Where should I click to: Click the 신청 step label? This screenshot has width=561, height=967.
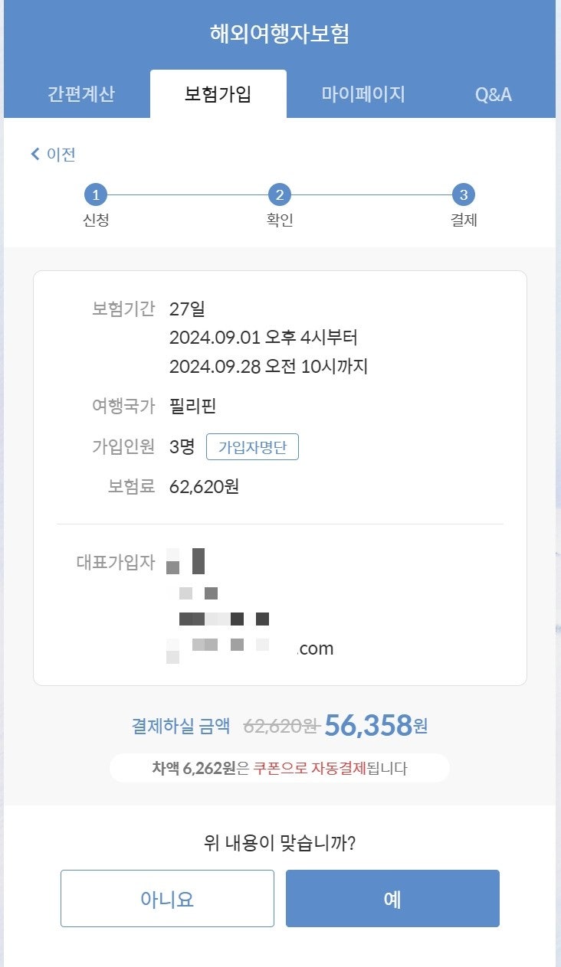96,220
